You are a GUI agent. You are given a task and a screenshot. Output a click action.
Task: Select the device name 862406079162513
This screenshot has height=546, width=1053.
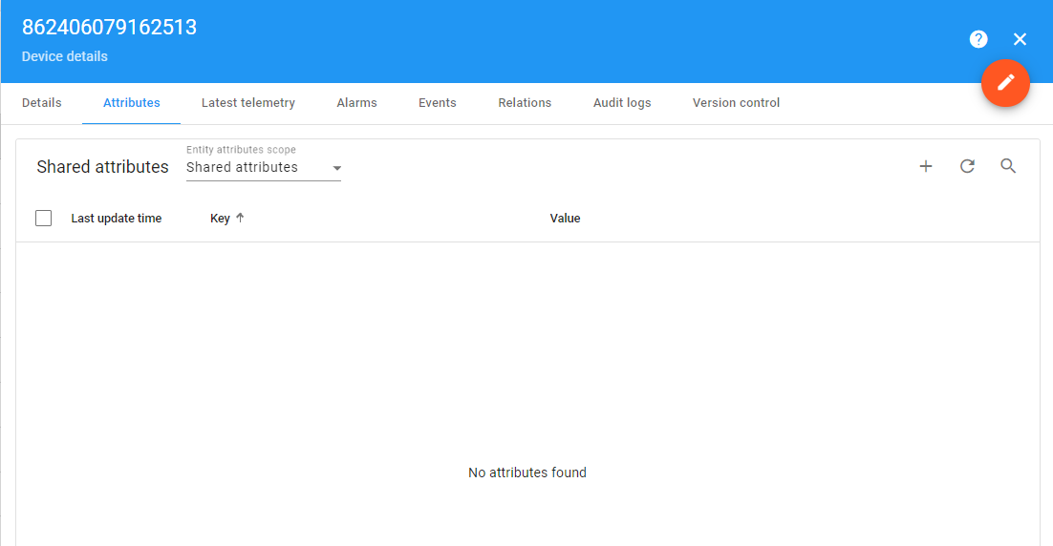pos(110,27)
